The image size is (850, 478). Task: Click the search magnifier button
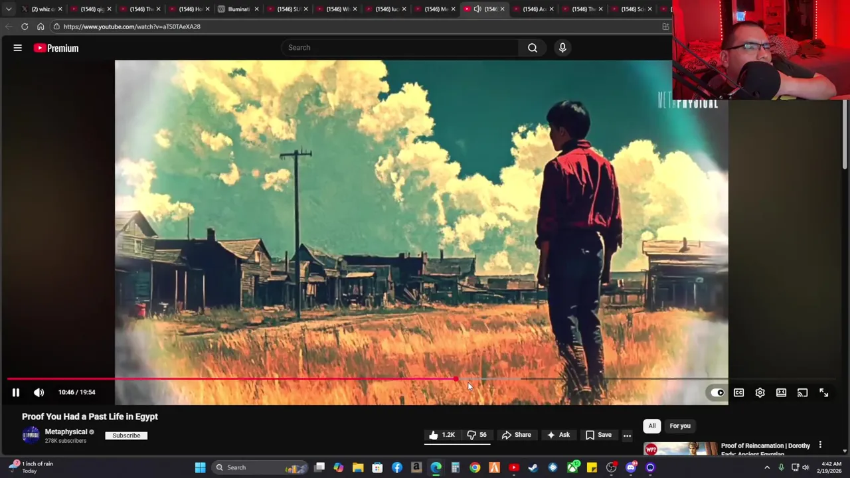point(533,48)
